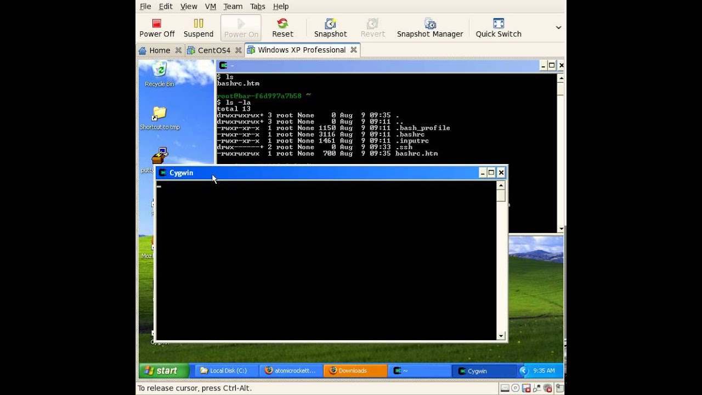
Task: Open the Help menu
Action: pyautogui.click(x=281, y=7)
